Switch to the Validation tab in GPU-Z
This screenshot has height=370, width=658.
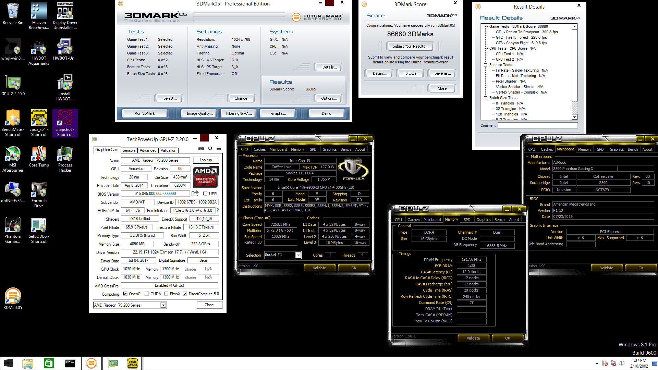(x=168, y=150)
